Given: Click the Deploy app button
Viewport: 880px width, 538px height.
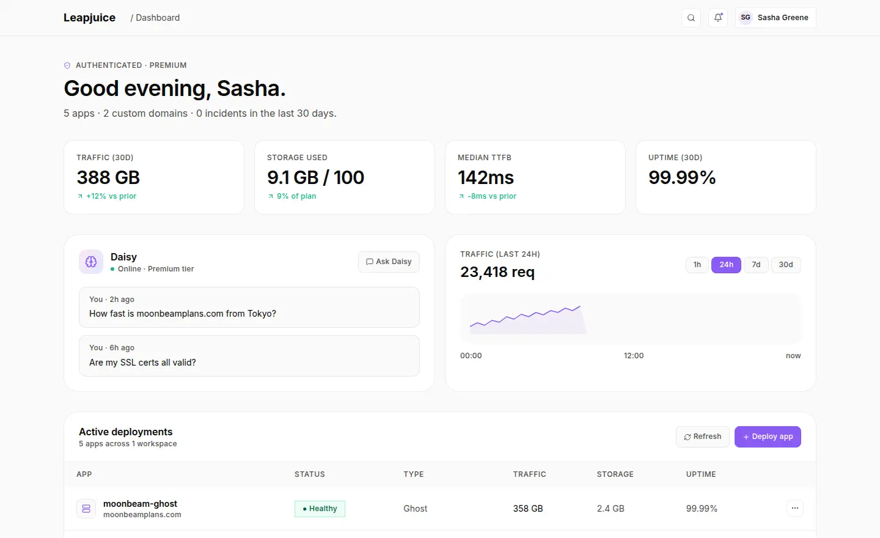Looking at the screenshot, I should 768,437.
